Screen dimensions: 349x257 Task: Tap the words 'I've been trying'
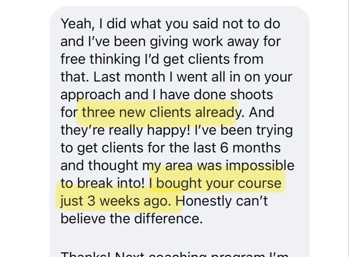tap(244, 130)
